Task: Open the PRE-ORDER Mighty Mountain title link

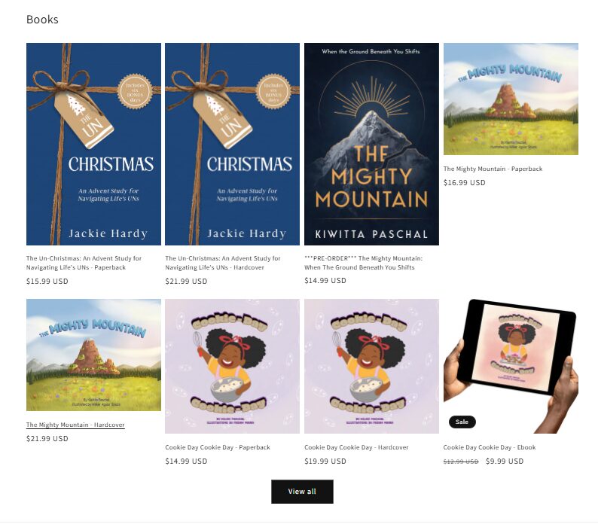Action: tap(364, 263)
